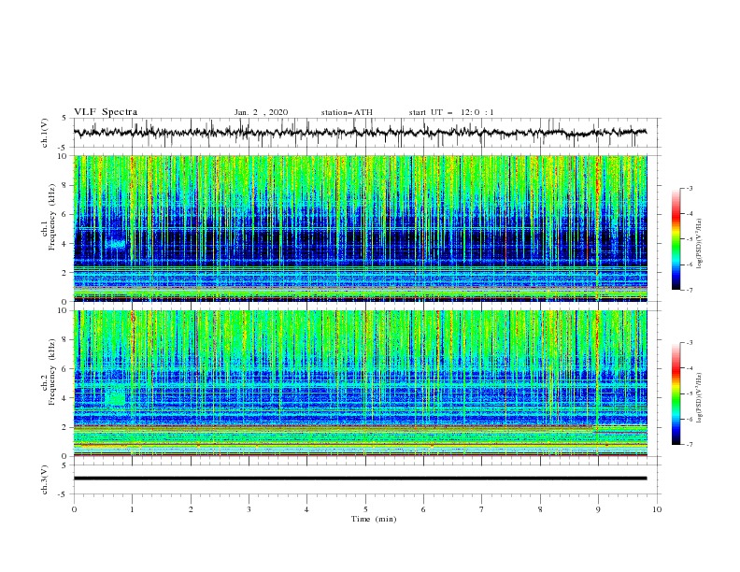Click time axis tick label "8"
The height and width of the screenshot is (572, 740).
click(x=540, y=509)
